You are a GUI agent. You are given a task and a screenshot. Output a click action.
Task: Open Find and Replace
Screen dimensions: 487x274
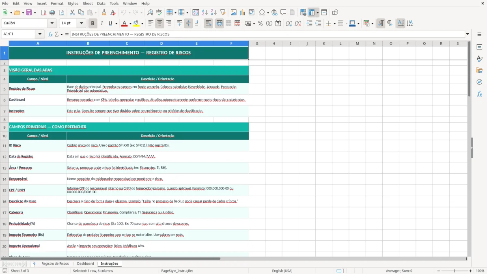(x=150, y=13)
